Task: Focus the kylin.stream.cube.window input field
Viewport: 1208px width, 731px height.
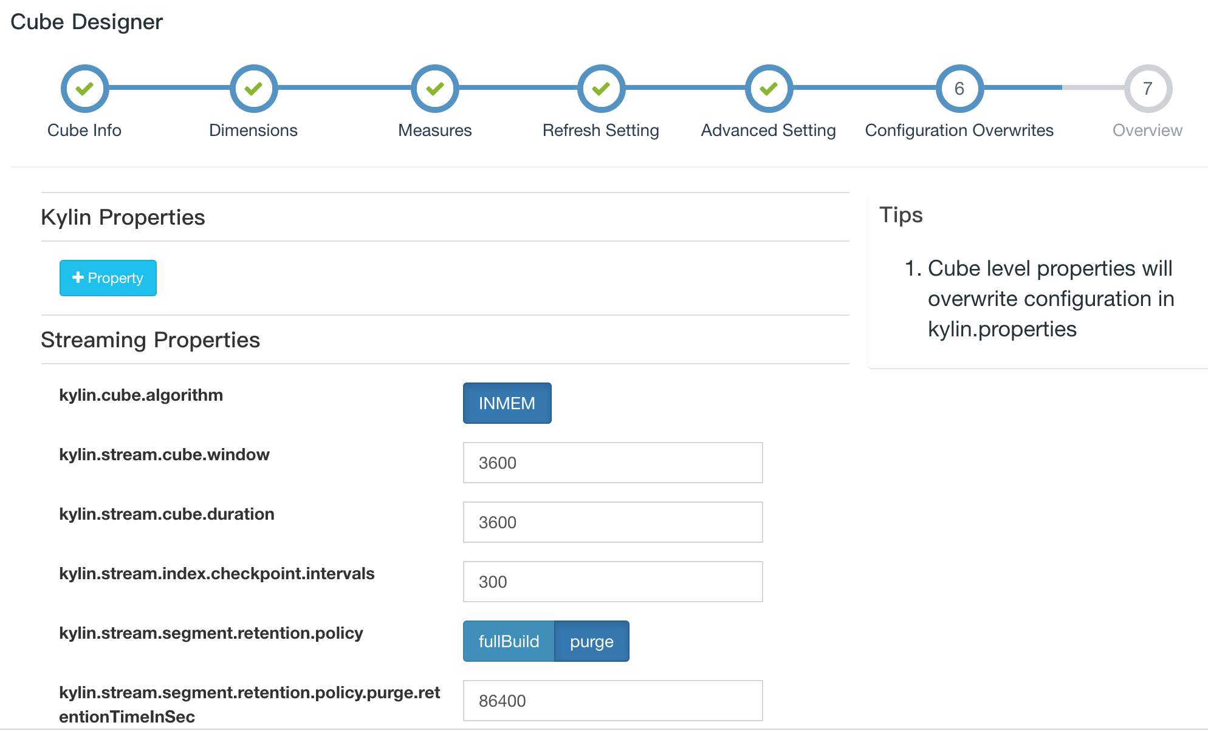Action: tap(613, 463)
